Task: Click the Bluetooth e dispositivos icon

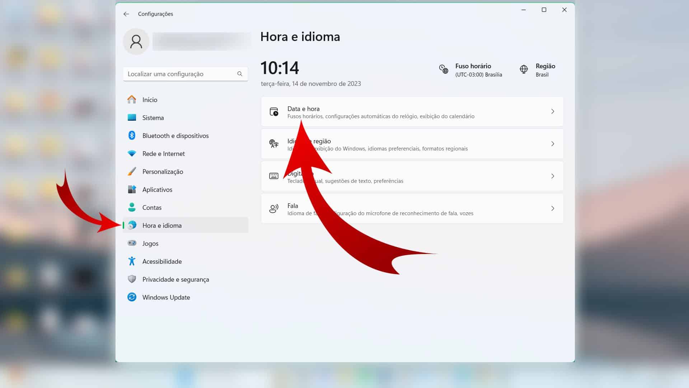Action: [132, 135]
